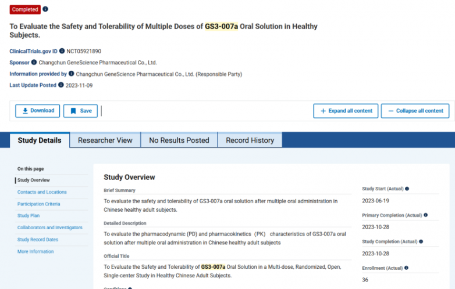455x289 pixels.
Task: Click info icon next to Last Update Posted
Action: 61,85
